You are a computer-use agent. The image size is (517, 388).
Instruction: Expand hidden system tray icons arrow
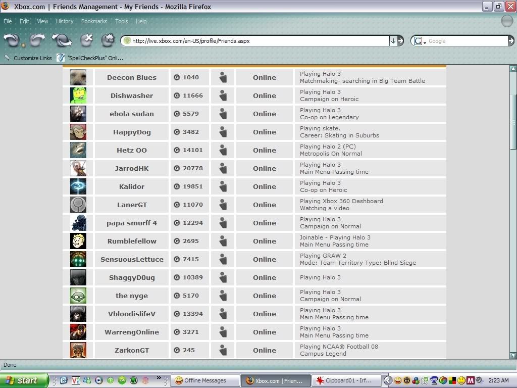388,381
